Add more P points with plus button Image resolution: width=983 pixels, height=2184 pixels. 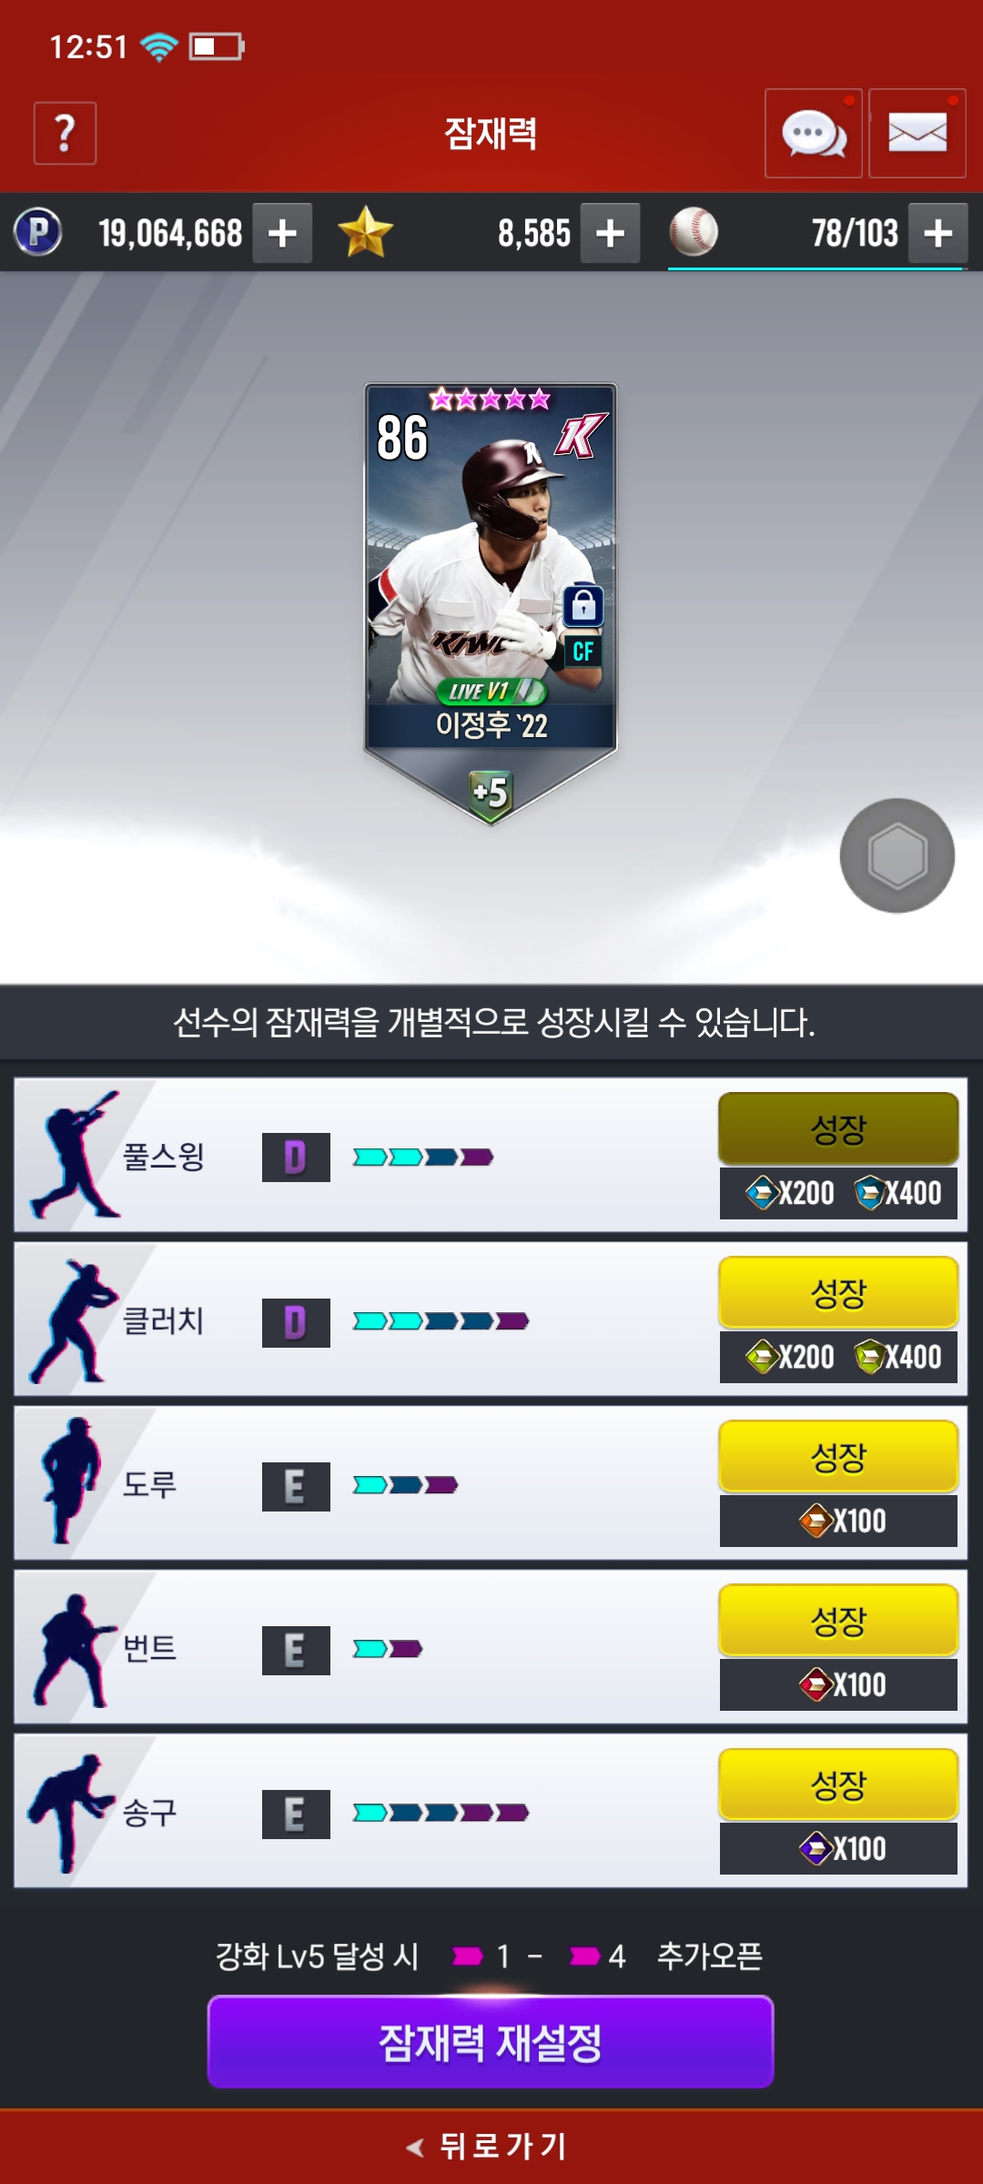click(282, 233)
